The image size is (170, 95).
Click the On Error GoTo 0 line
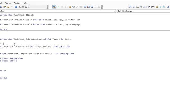[x=8, y=61]
